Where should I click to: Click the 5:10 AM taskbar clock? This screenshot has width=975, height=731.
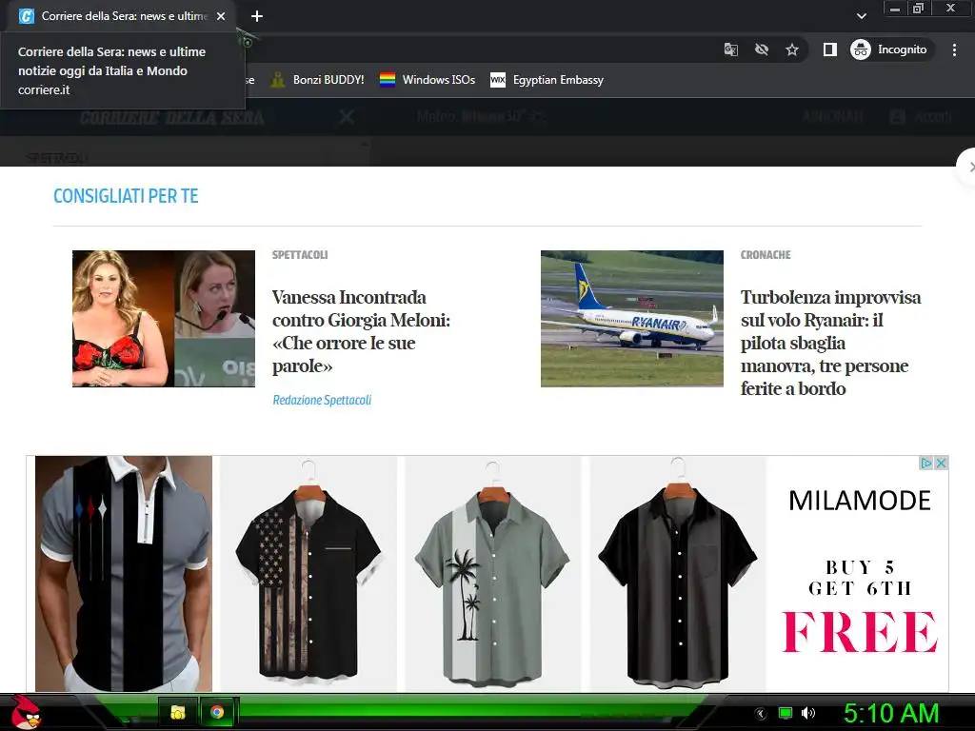[891, 713]
